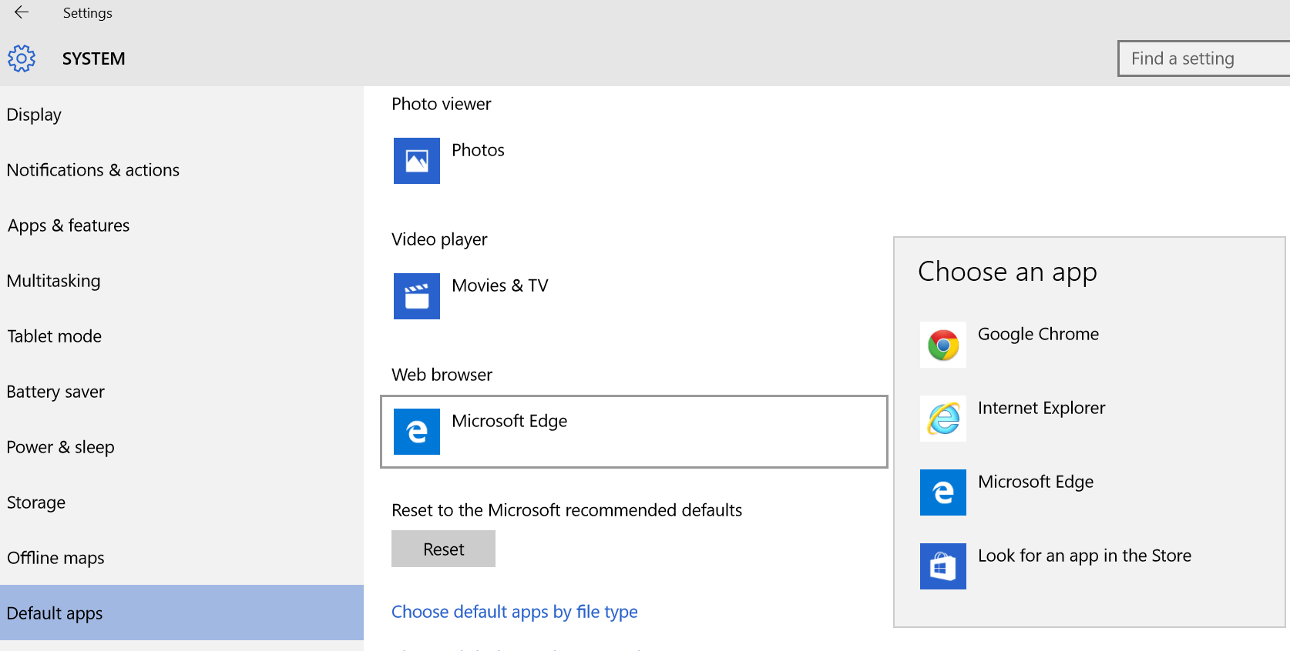The width and height of the screenshot is (1290, 651).
Task: Click the System gear icon
Action: (x=22, y=58)
